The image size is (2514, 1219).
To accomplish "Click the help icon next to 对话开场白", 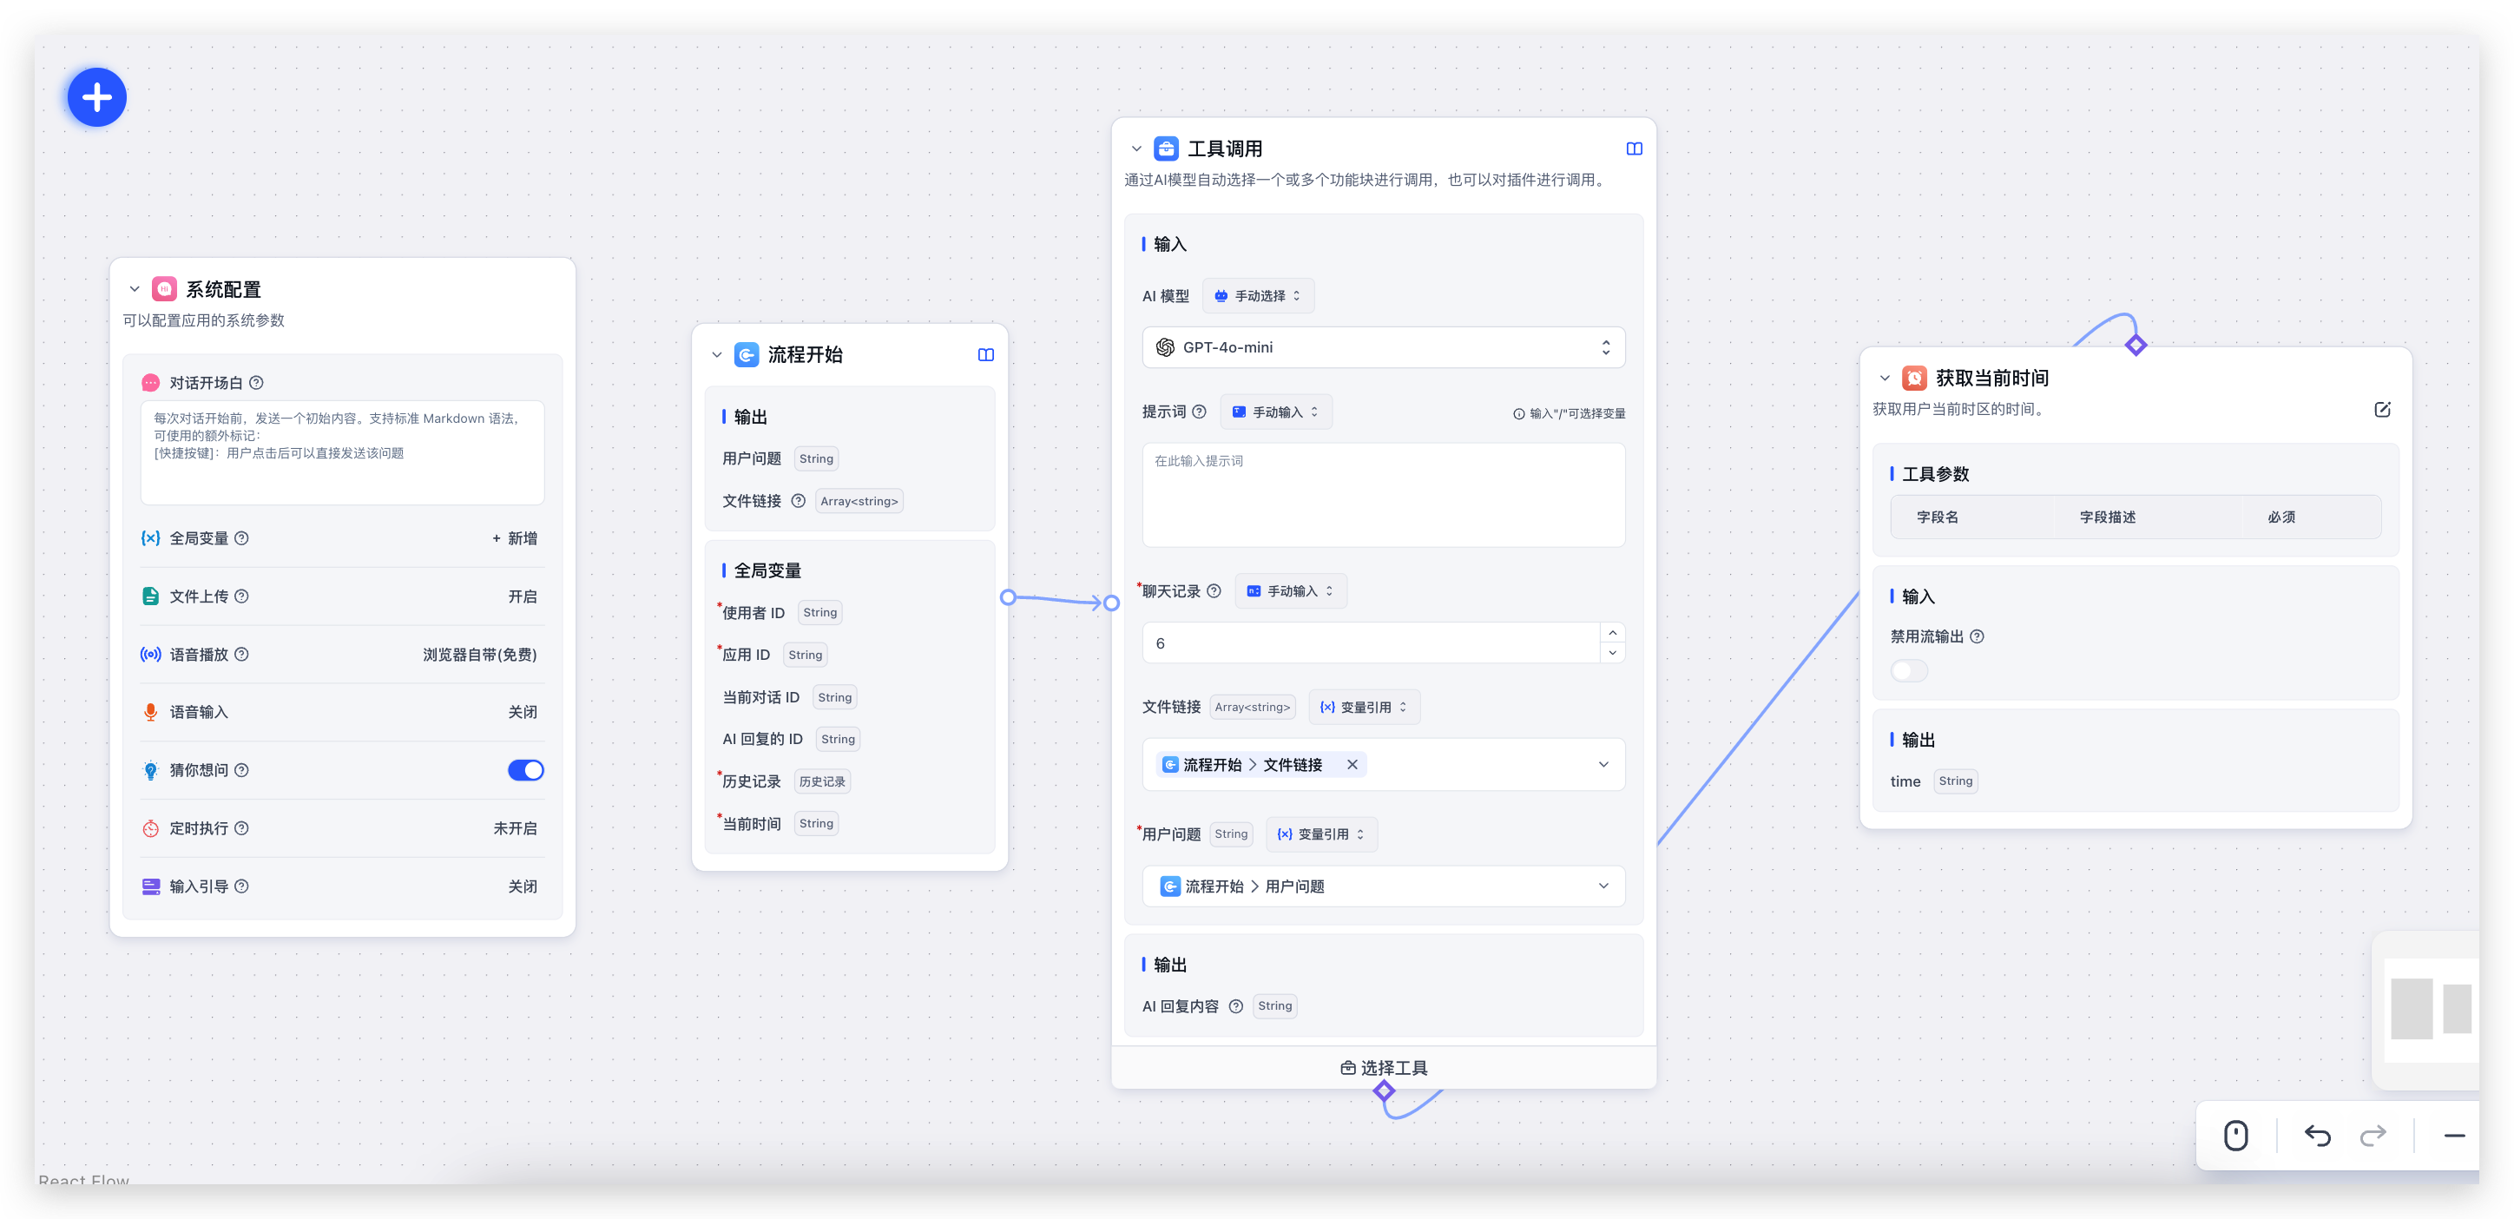I will coord(256,383).
